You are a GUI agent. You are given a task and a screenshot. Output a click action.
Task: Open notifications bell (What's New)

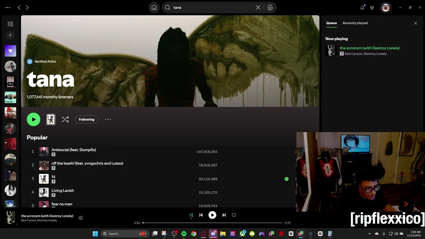click(362, 8)
